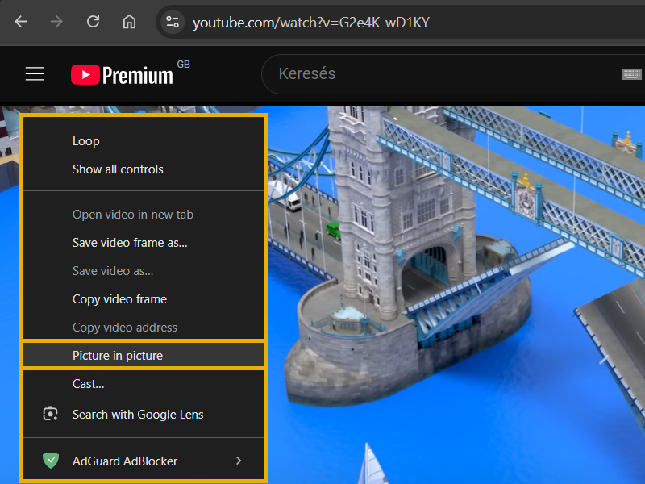Enable Picture in picture mode
Screen dimensions: 645x484
118,356
